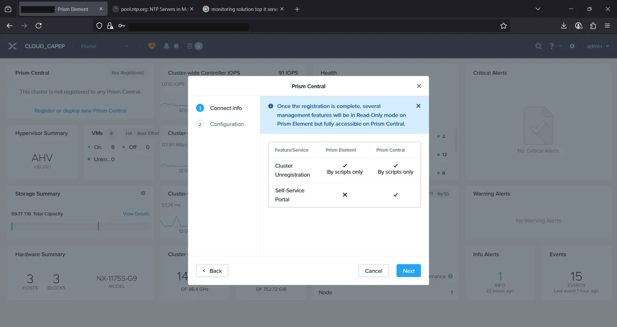Click the storage capacity usage bar
Viewport: 617px width, 327px height.
80,227
